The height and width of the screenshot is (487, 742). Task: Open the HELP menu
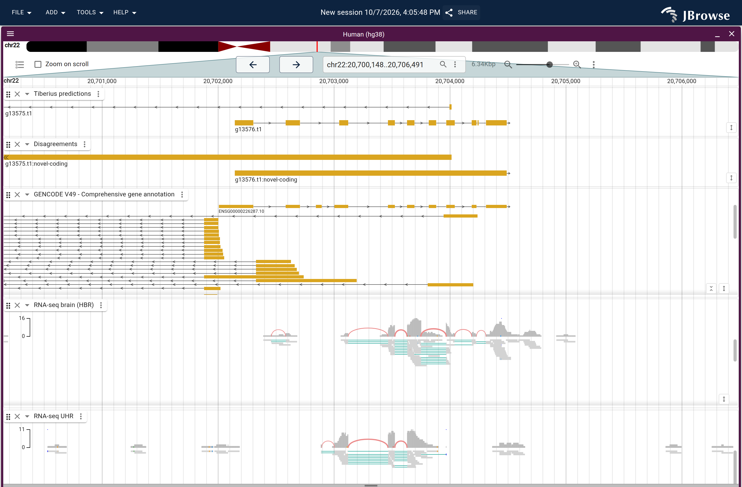click(125, 12)
